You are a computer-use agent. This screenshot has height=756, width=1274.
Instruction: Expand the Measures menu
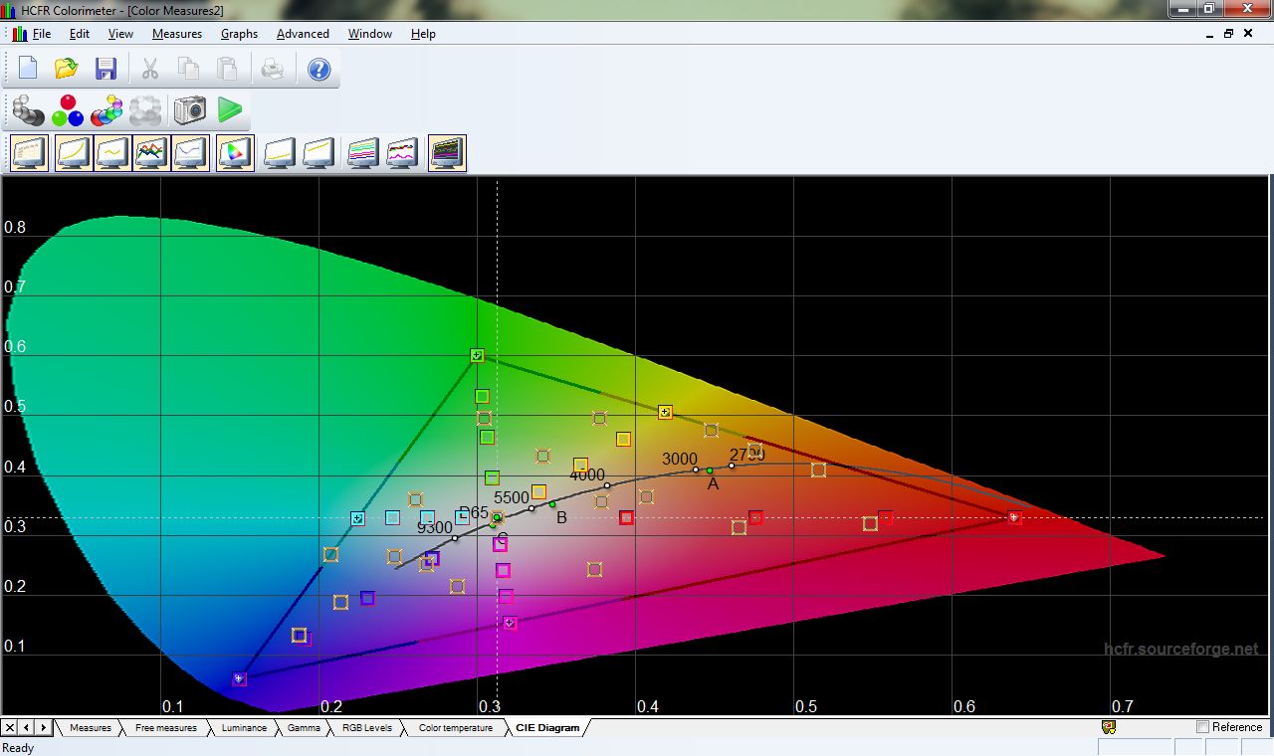coord(177,33)
